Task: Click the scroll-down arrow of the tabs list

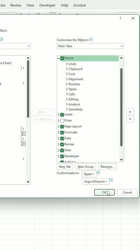Action: click(x=121, y=160)
